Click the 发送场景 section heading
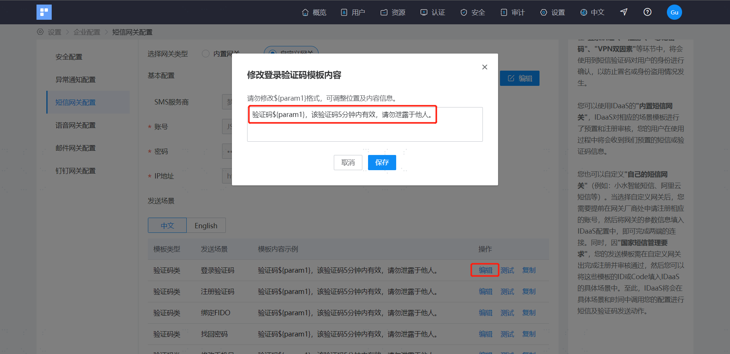This screenshot has width=730, height=354. [x=161, y=201]
